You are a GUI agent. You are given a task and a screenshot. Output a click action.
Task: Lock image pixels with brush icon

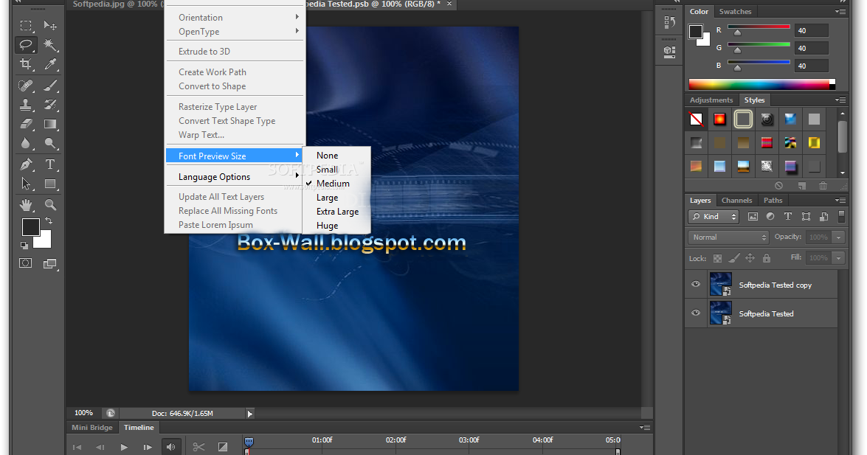tap(733, 258)
